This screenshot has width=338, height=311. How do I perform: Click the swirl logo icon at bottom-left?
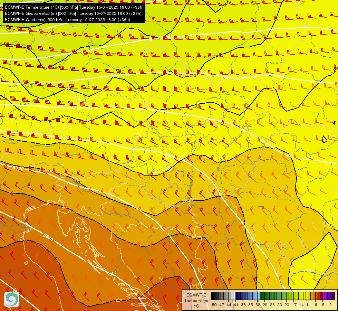[12, 299]
